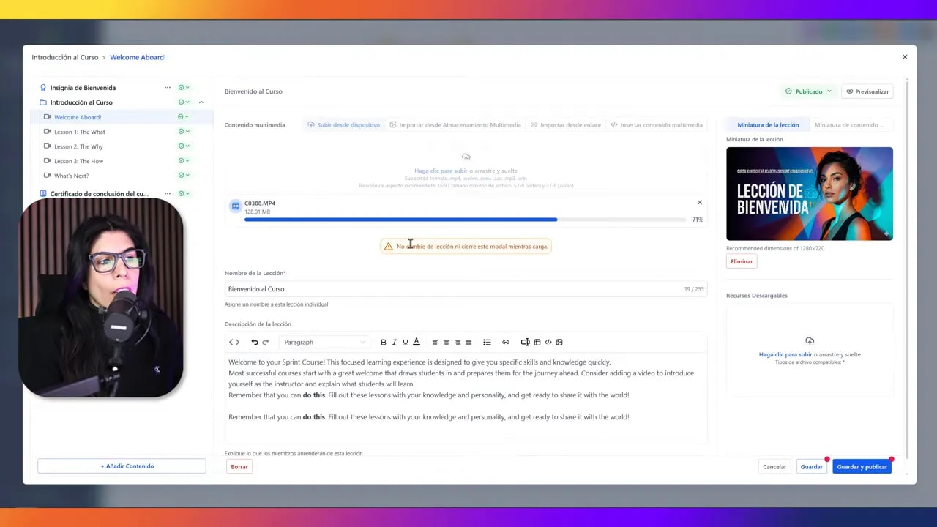Apply italic formatting in the editor
The width and height of the screenshot is (937, 527).
[394, 343]
